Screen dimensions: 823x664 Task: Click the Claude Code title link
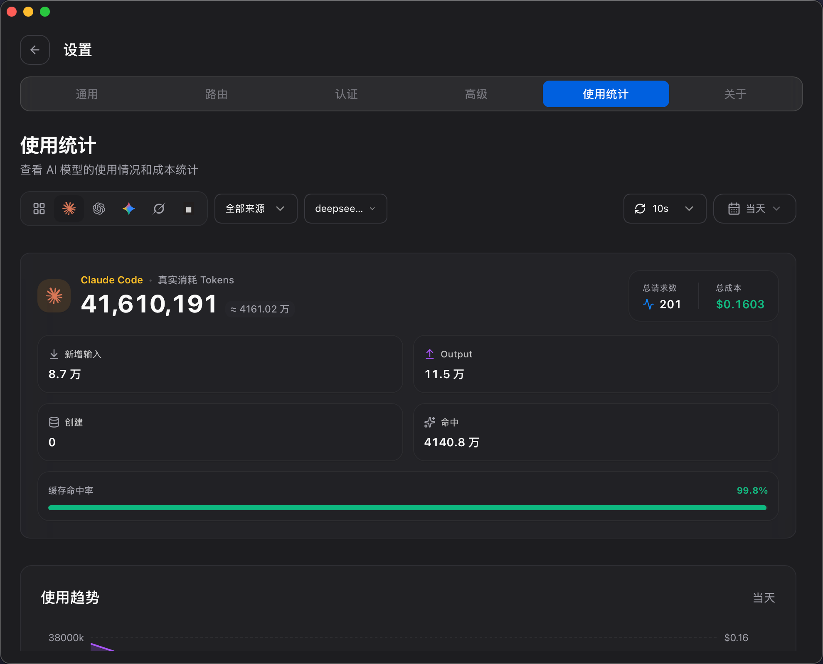[112, 280]
